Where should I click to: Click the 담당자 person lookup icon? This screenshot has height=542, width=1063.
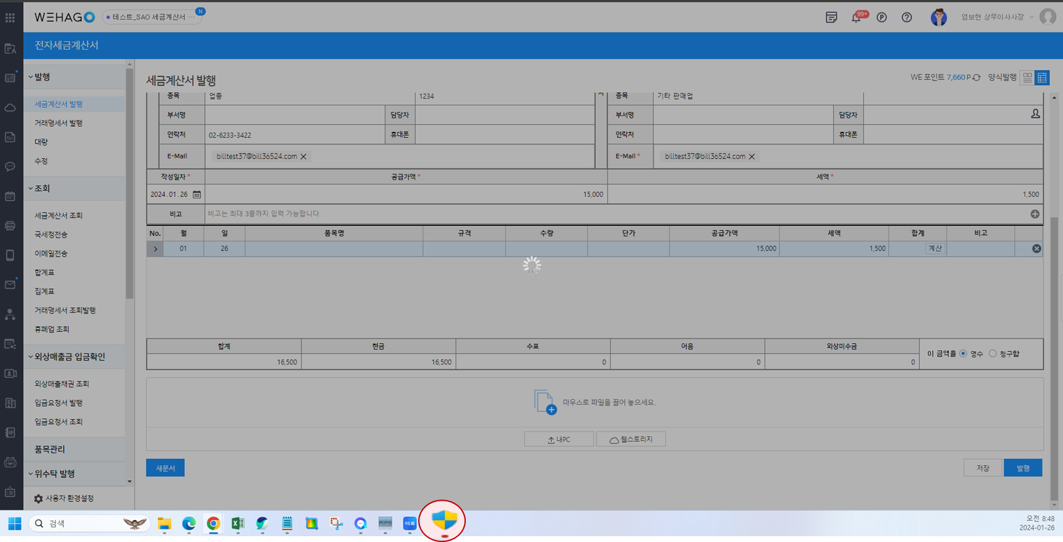[1035, 114]
